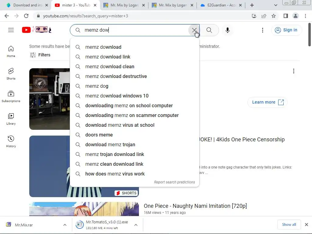Open the Home sidebar item

point(11,51)
